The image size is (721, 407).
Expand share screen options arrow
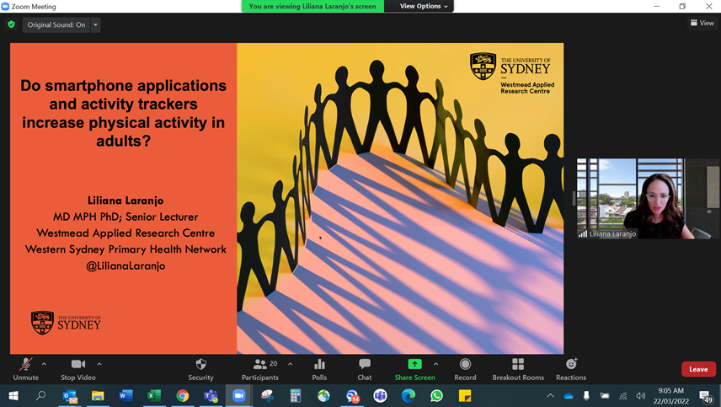436,364
